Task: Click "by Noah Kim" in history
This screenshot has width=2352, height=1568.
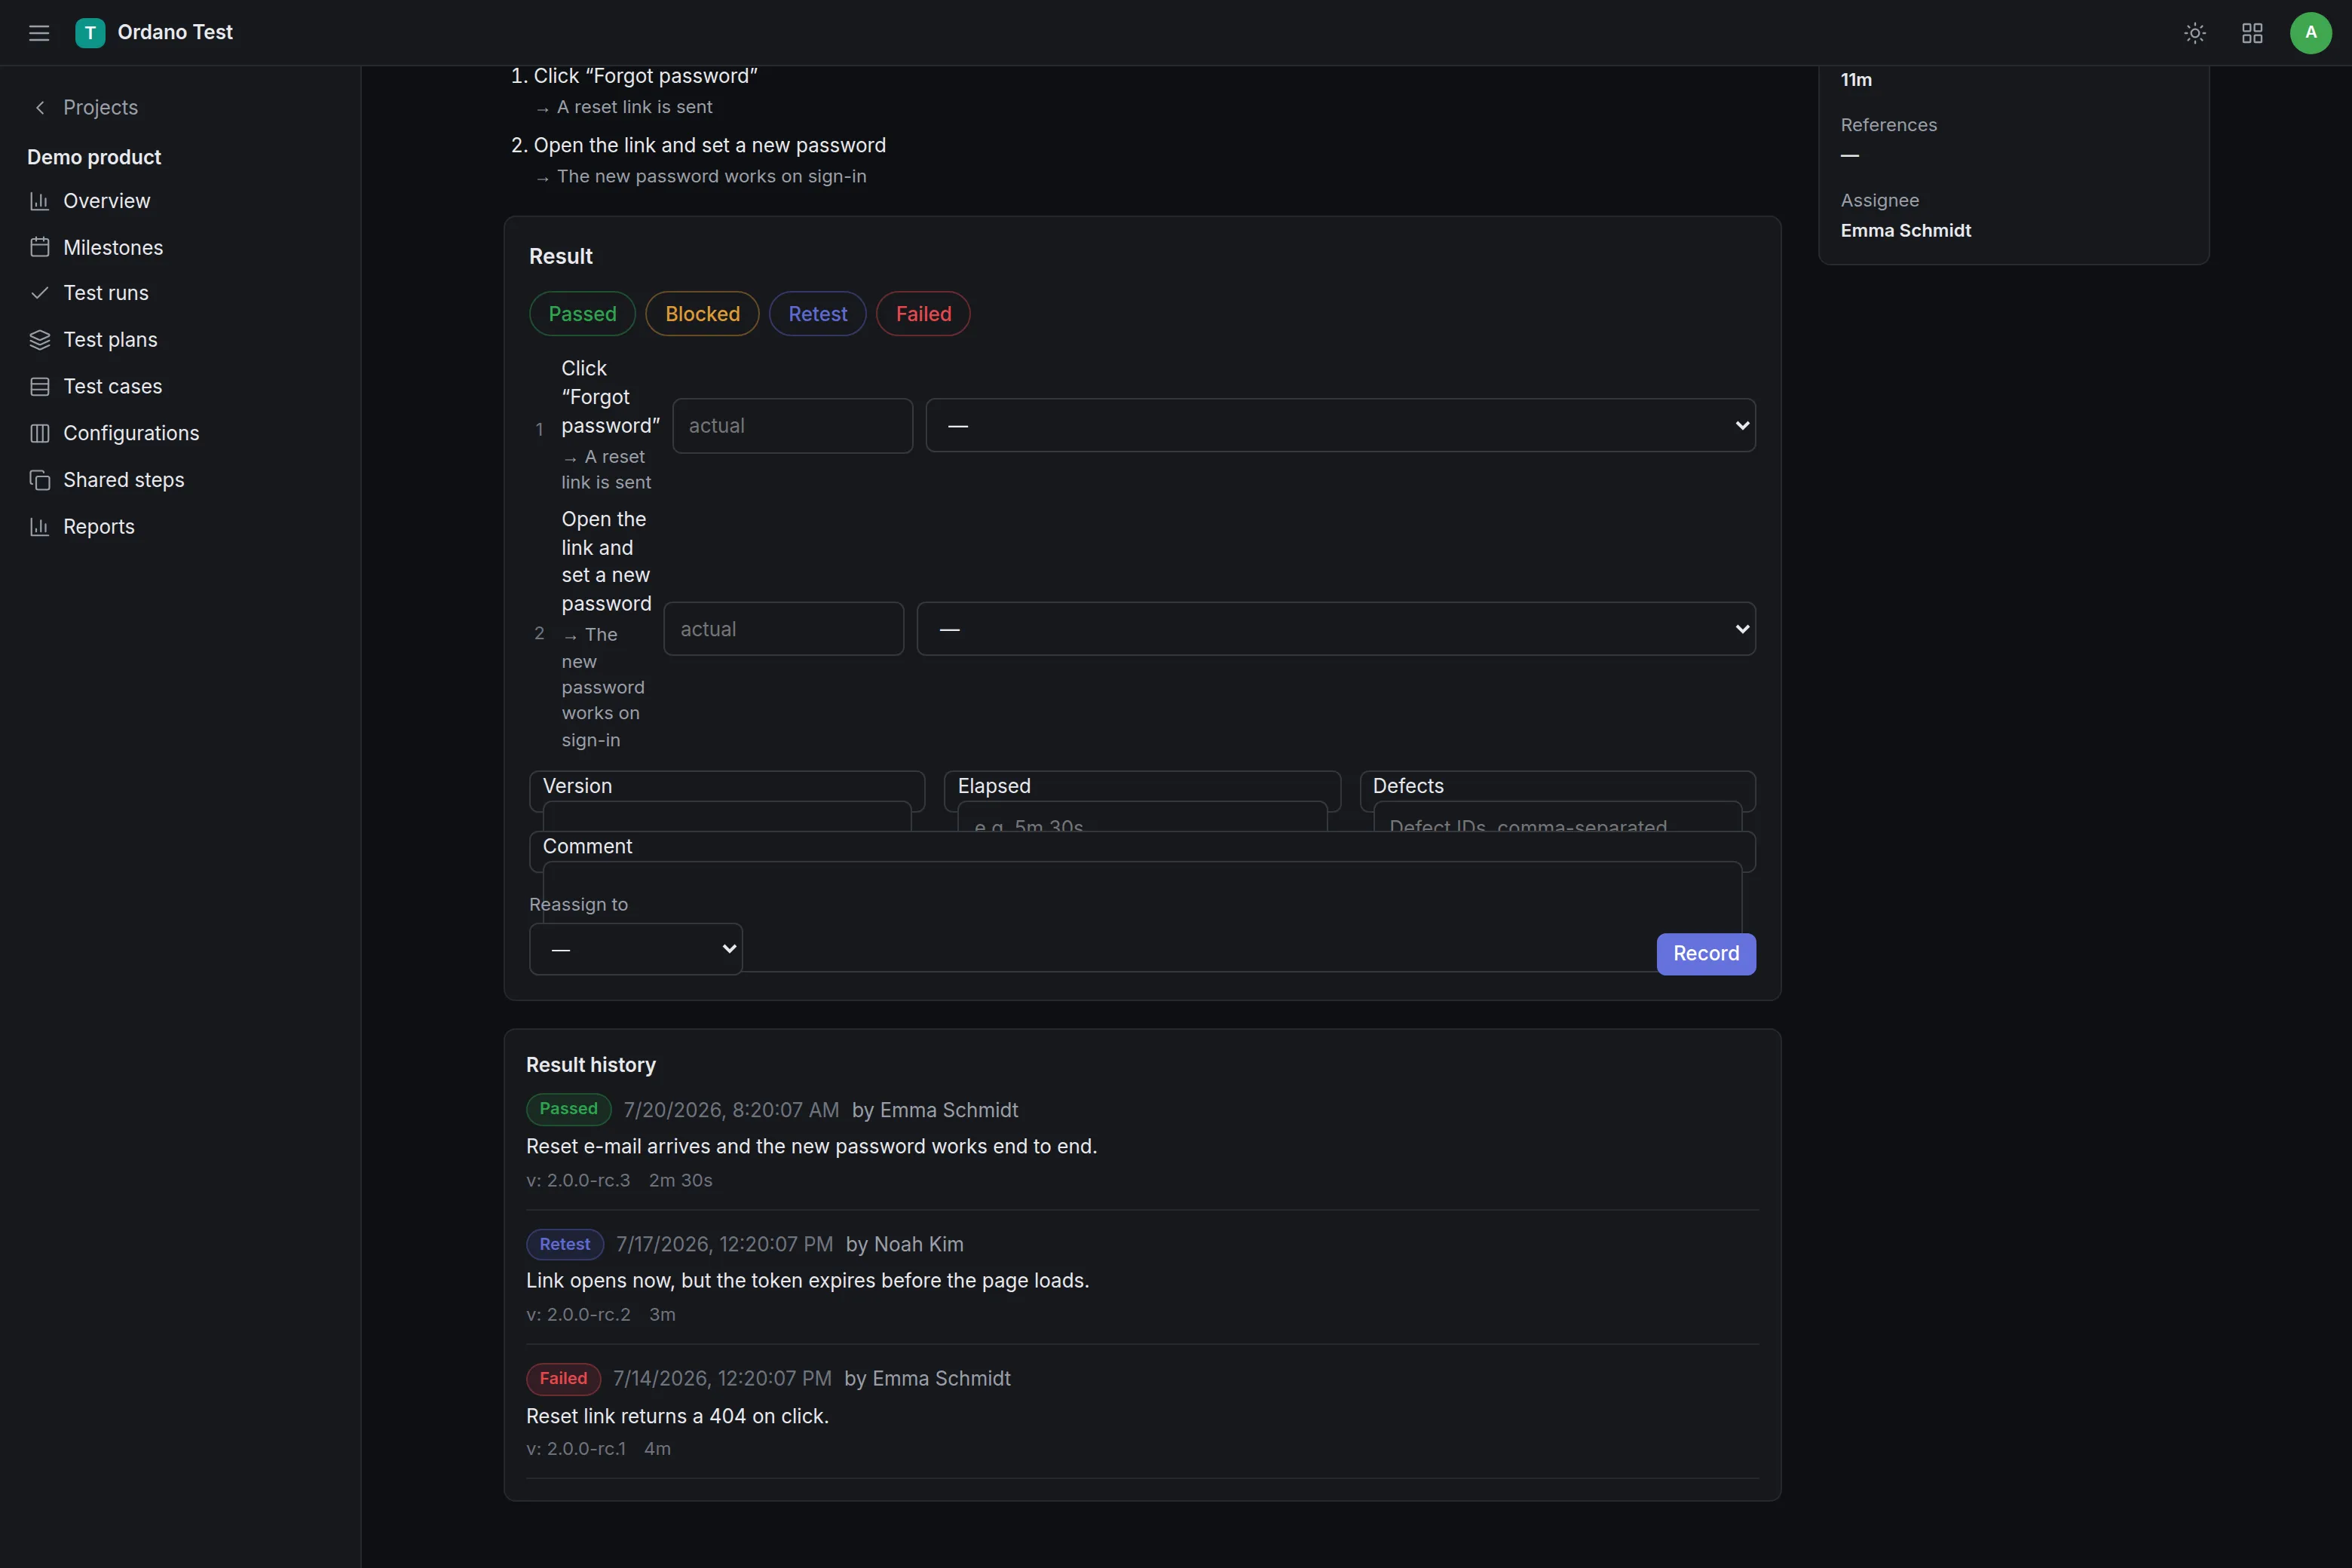Action: click(x=904, y=1245)
